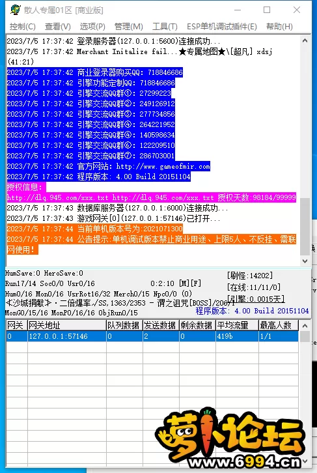Click the Hum0/16 Mon0/16 status line
This screenshot has width=317, height=473.
(x=98, y=294)
